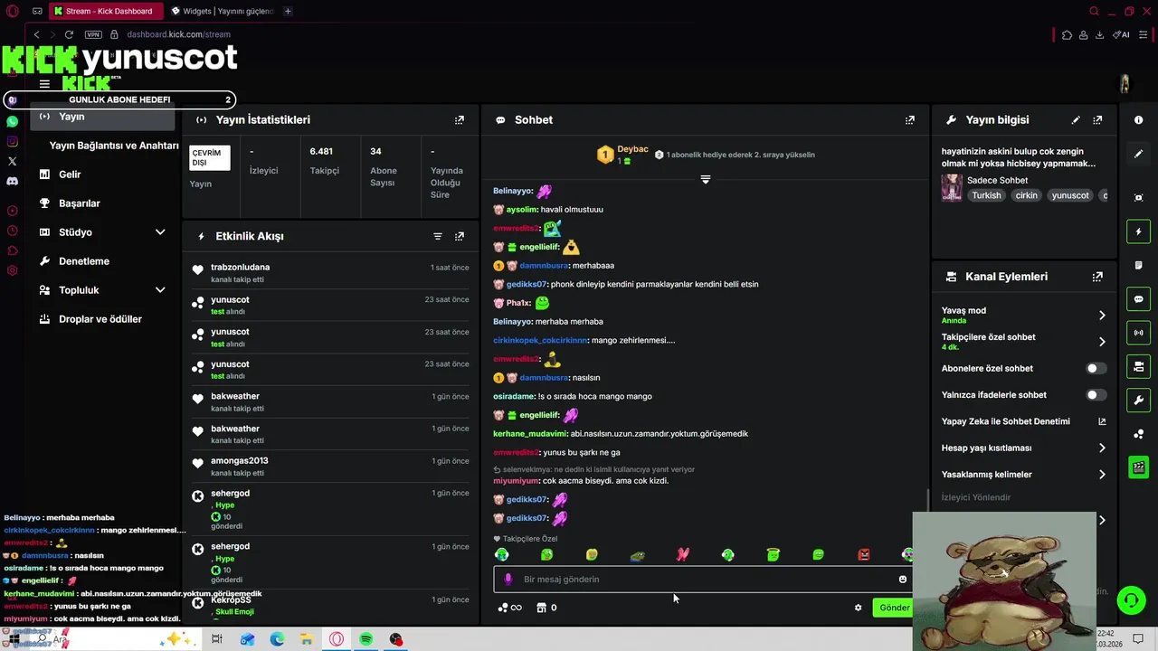1158x651 pixels.
Task: Open the Etkinlik Akışı filter icon
Action: pos(438,236)
